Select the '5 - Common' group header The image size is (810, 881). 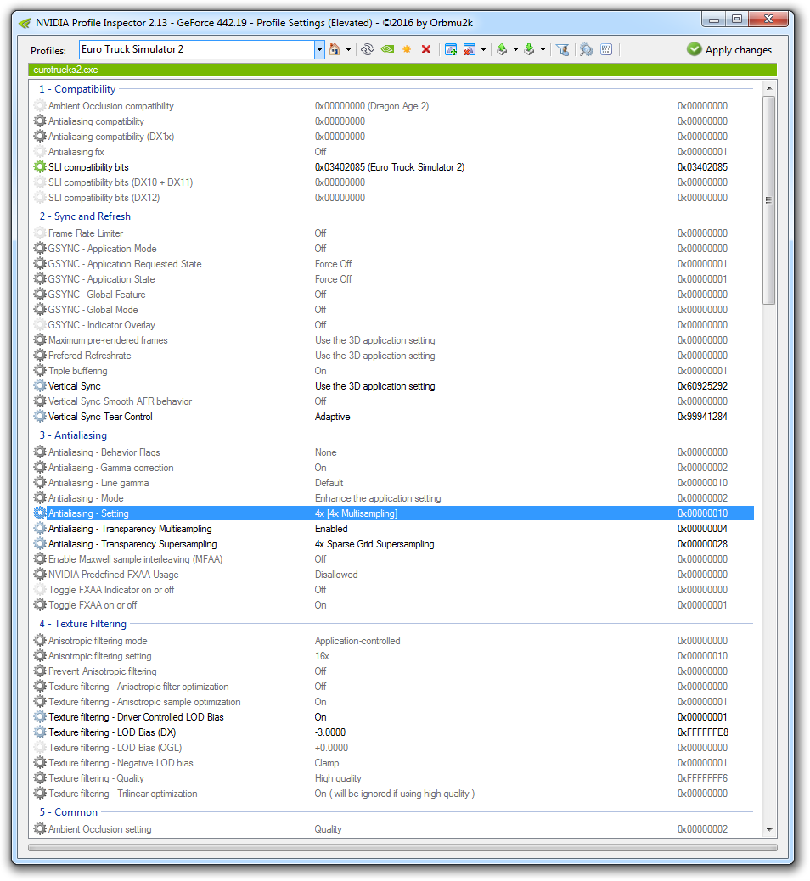pyautogui.click(x=69, y=812)
